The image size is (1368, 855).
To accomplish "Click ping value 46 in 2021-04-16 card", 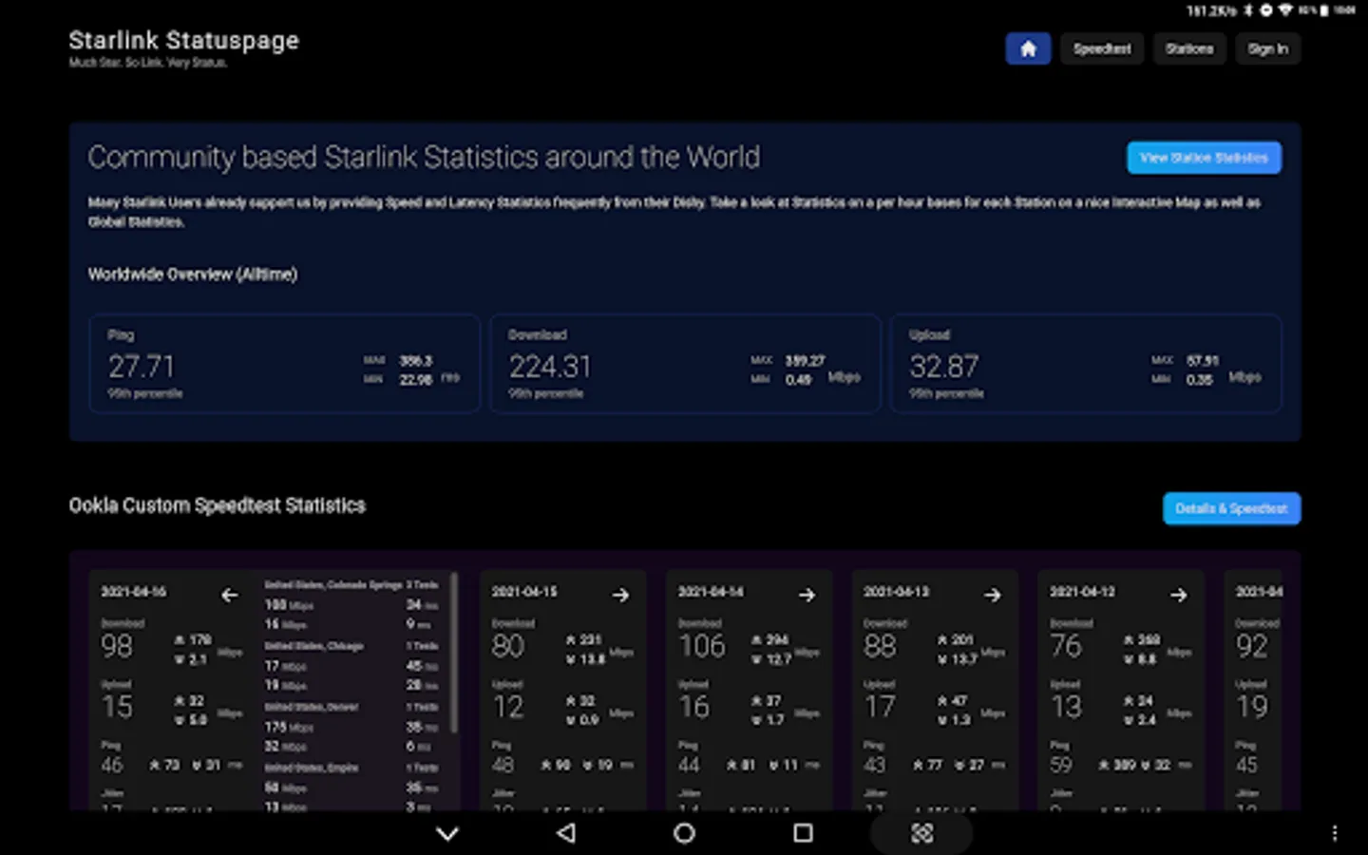I will (x=112, y=765).
